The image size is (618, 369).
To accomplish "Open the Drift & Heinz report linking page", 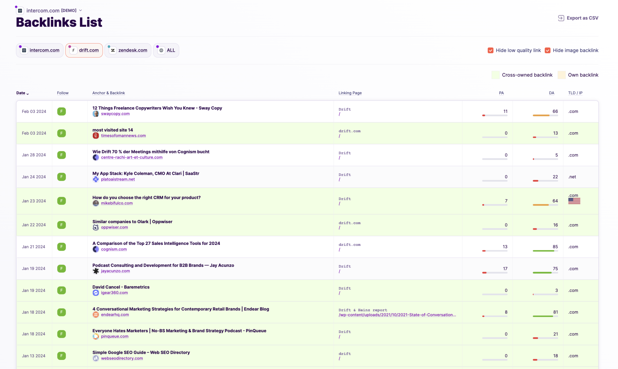I will pos(397,315).
